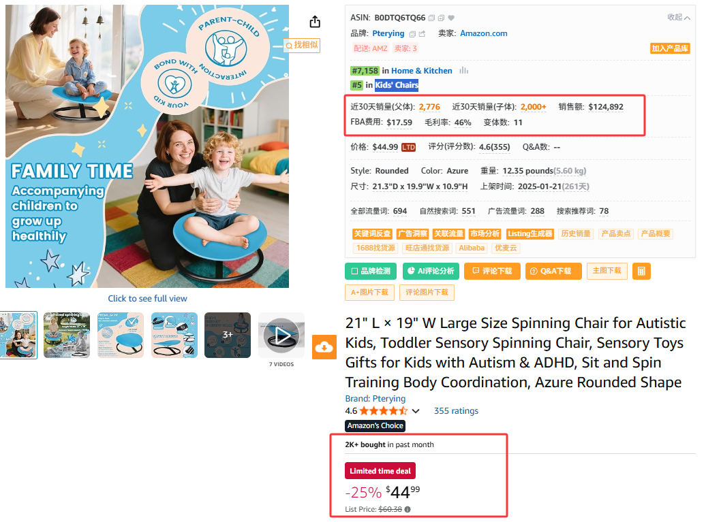Click the orange cloud download icon
Image resolution: width=706 pixels, height=522 pixels.
point(324,347)
